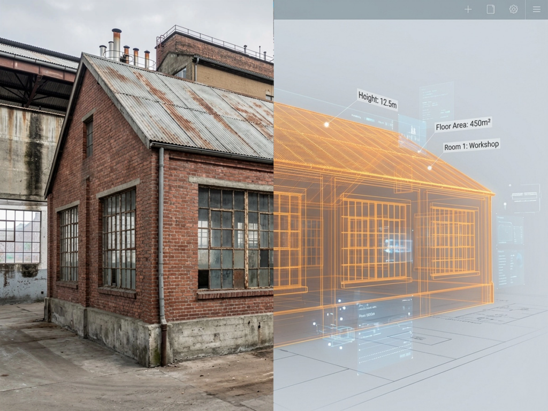Select the rightmost orange wireframe window

(x=454, y=241)
